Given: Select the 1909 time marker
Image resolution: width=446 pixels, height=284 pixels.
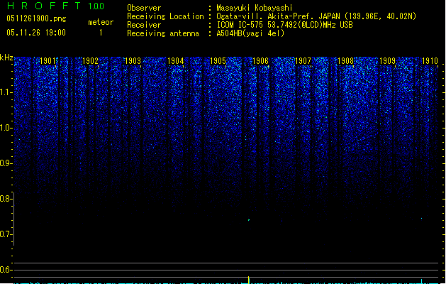Looking at the screenshot, I should [388, 62].
